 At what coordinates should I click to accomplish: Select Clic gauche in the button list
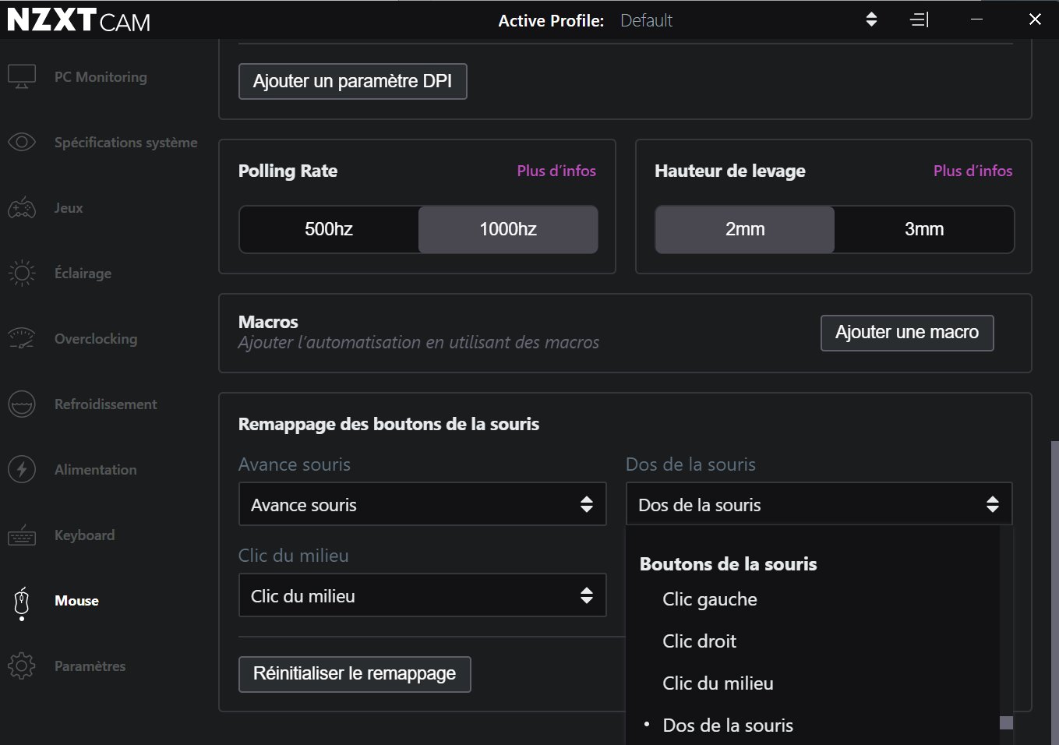click(x=709, y=598)
